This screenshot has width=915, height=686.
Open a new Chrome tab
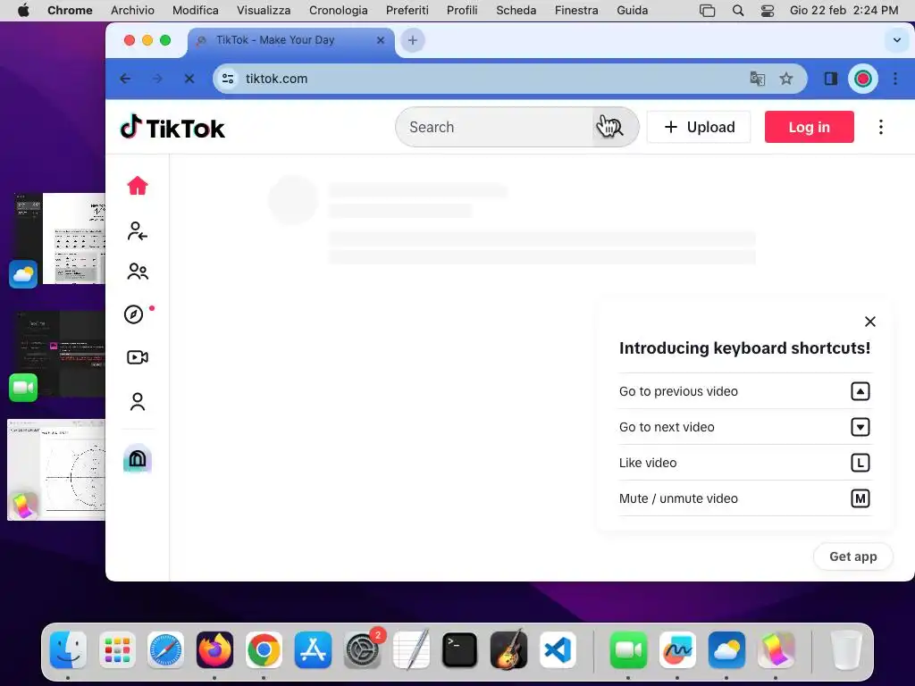click(x=413, y=40)
